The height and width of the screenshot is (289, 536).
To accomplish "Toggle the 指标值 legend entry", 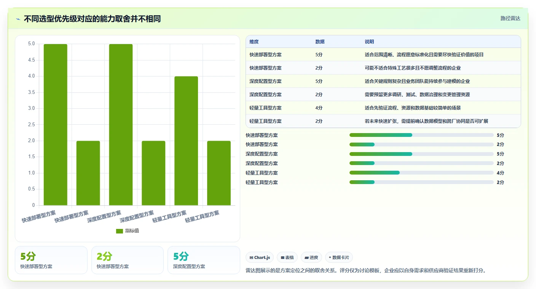I will pyautogui.click(x=128, y=231).
